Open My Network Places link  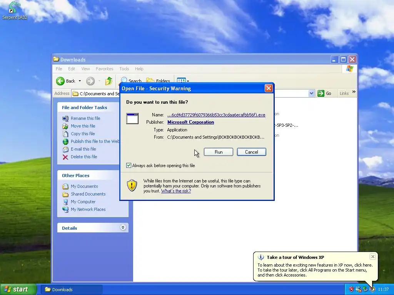(88, 209)
